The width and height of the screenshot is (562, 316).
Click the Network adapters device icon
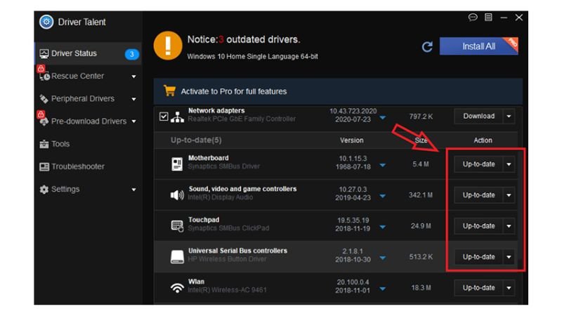click(x=177, y=117)
